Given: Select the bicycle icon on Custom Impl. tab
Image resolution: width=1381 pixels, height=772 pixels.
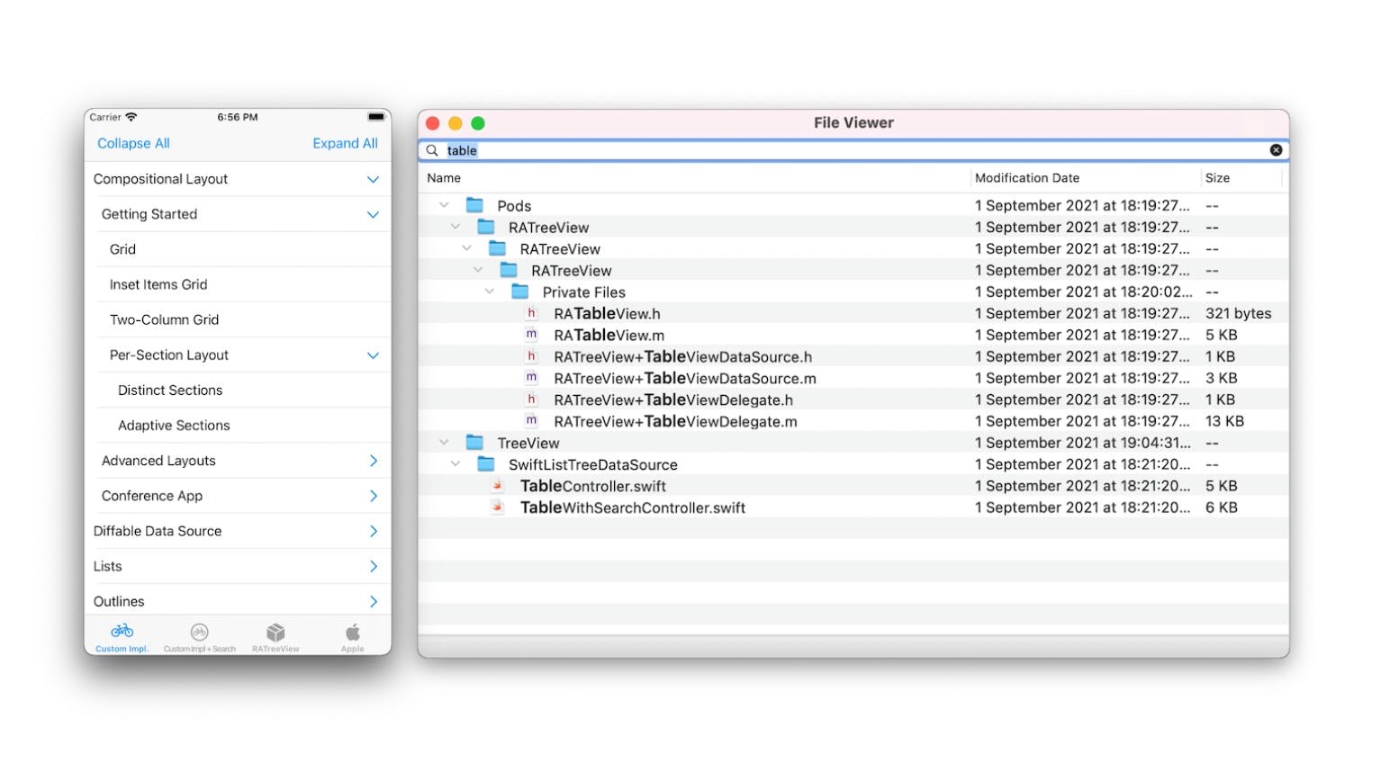Looking at the screenshot, I should click(122, 631).
